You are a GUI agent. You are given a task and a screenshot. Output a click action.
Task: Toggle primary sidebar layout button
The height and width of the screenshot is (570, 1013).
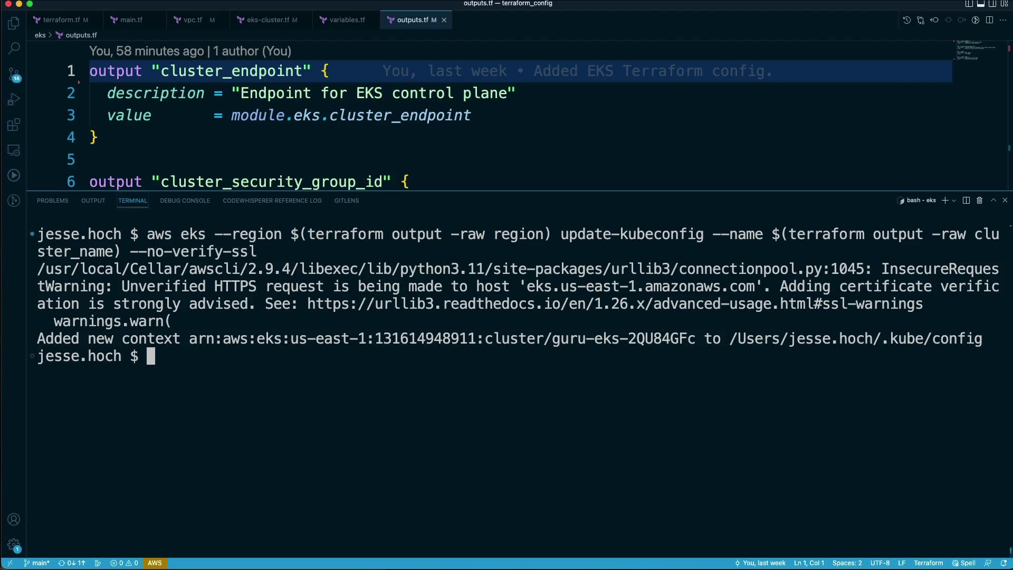[x=969, y=4]
